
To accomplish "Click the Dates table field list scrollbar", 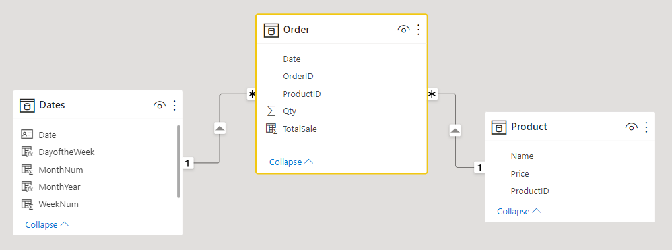I will [178, 162].
